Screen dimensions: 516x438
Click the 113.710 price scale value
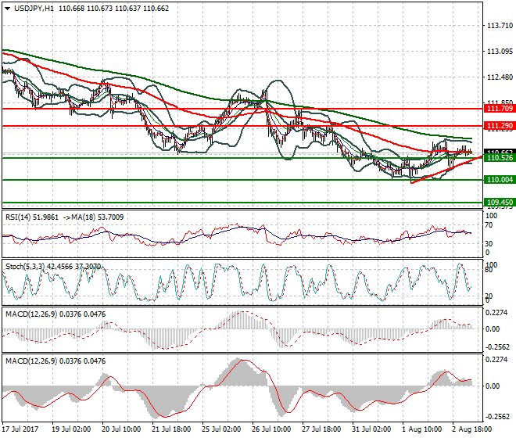tap(500, 26)
